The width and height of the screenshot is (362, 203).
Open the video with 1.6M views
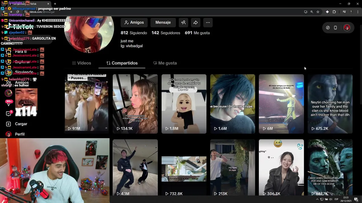pos(232,104)
